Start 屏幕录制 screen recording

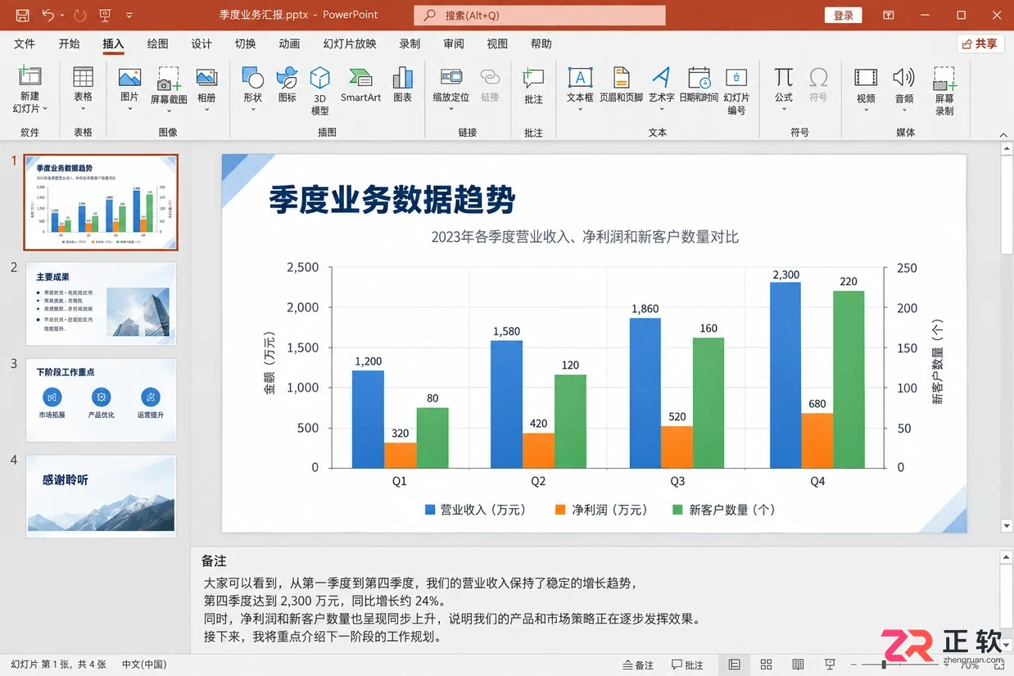coord(944,90)
